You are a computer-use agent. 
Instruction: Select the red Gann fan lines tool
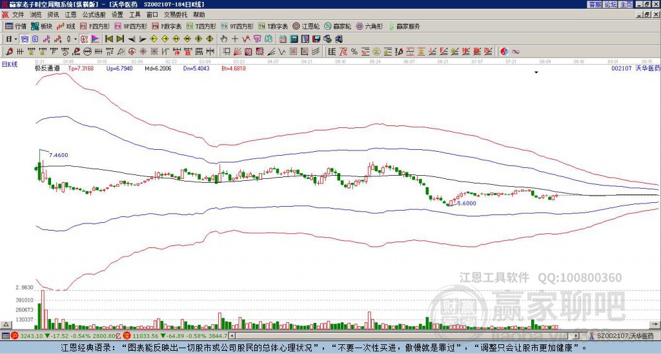238,52
